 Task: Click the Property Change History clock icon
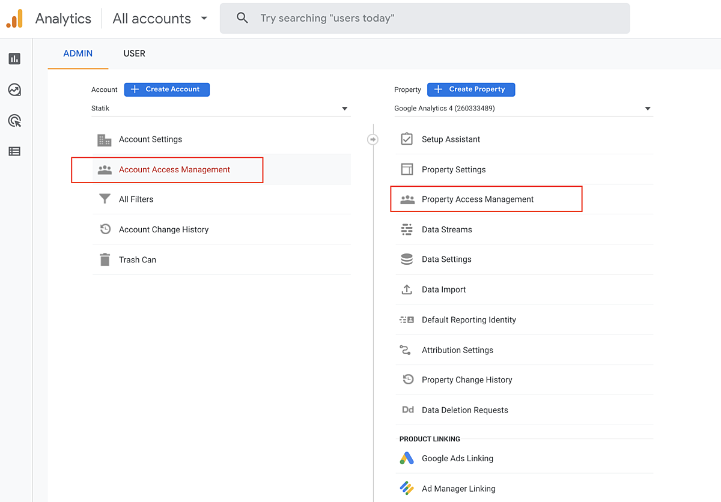click(408, 380)
